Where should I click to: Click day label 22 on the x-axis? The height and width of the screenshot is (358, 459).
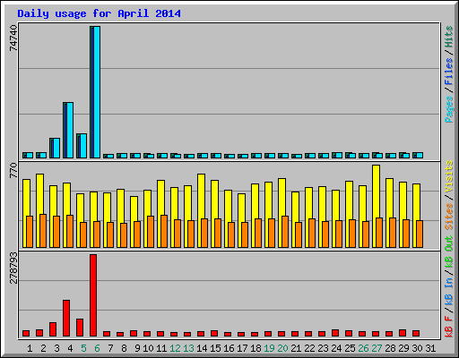[309, 348]
